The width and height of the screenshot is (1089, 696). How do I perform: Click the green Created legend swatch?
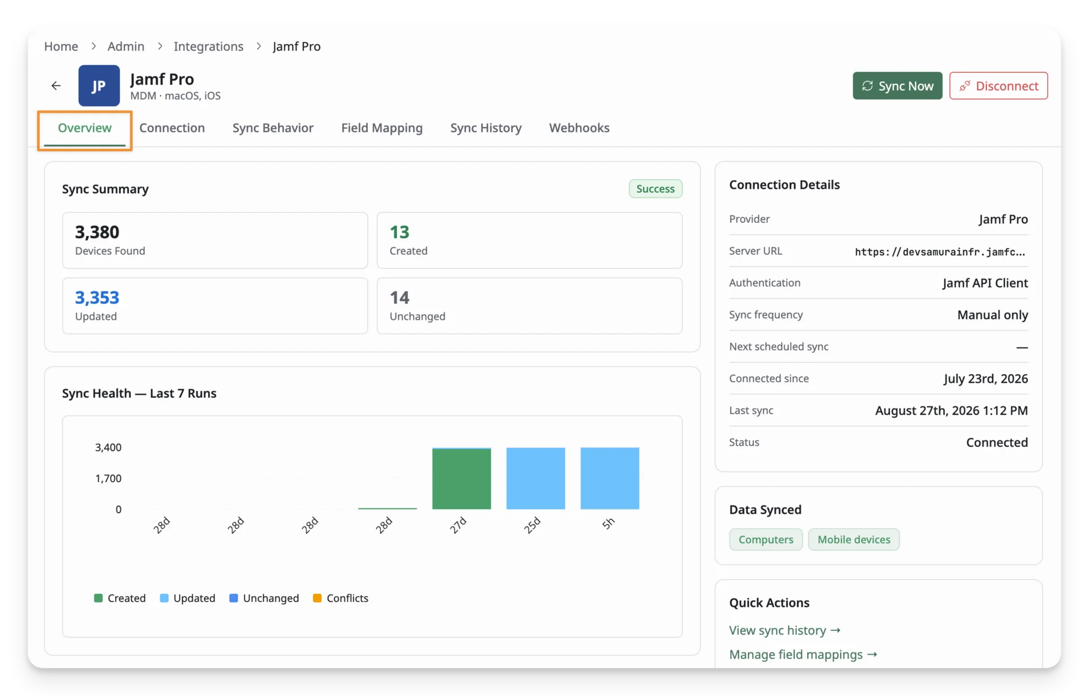pos(98,598)
